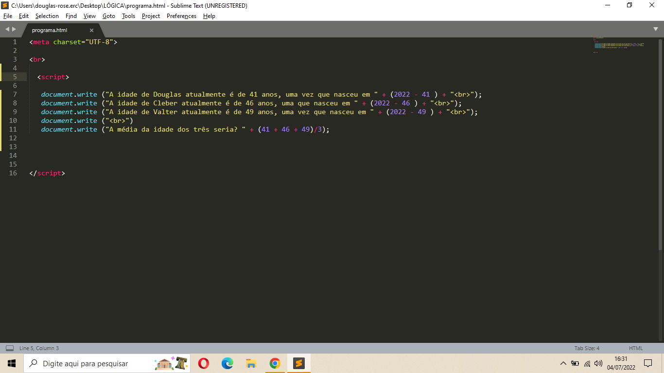Open the Project menu
Screen dimensions: 664x373
(151, 16)
